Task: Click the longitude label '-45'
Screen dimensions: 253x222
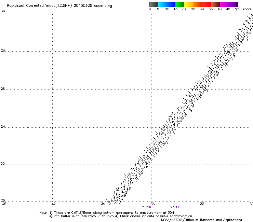Action: pyautogui.click(x=3, y=204)
